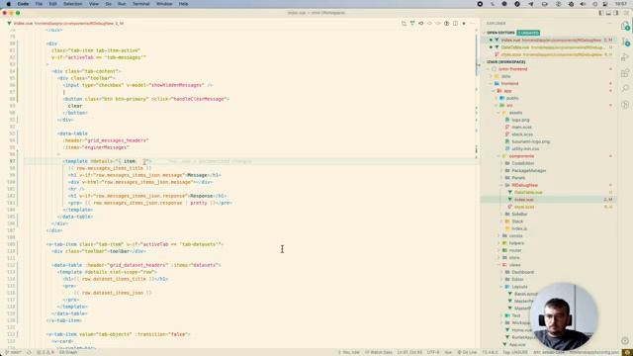The width and height of the screenshot is (633, 356).
Task: Click the errors and warnings status bar counter
Action: (x=45, y=352)
